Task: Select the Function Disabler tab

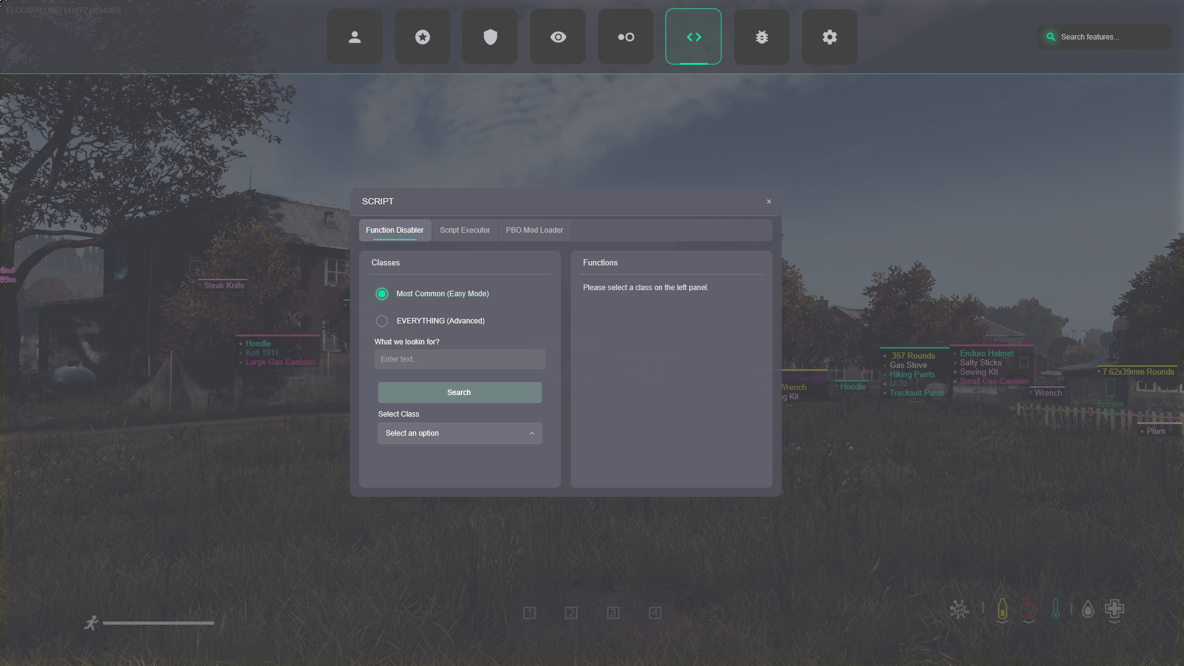Action: point(394,230)
